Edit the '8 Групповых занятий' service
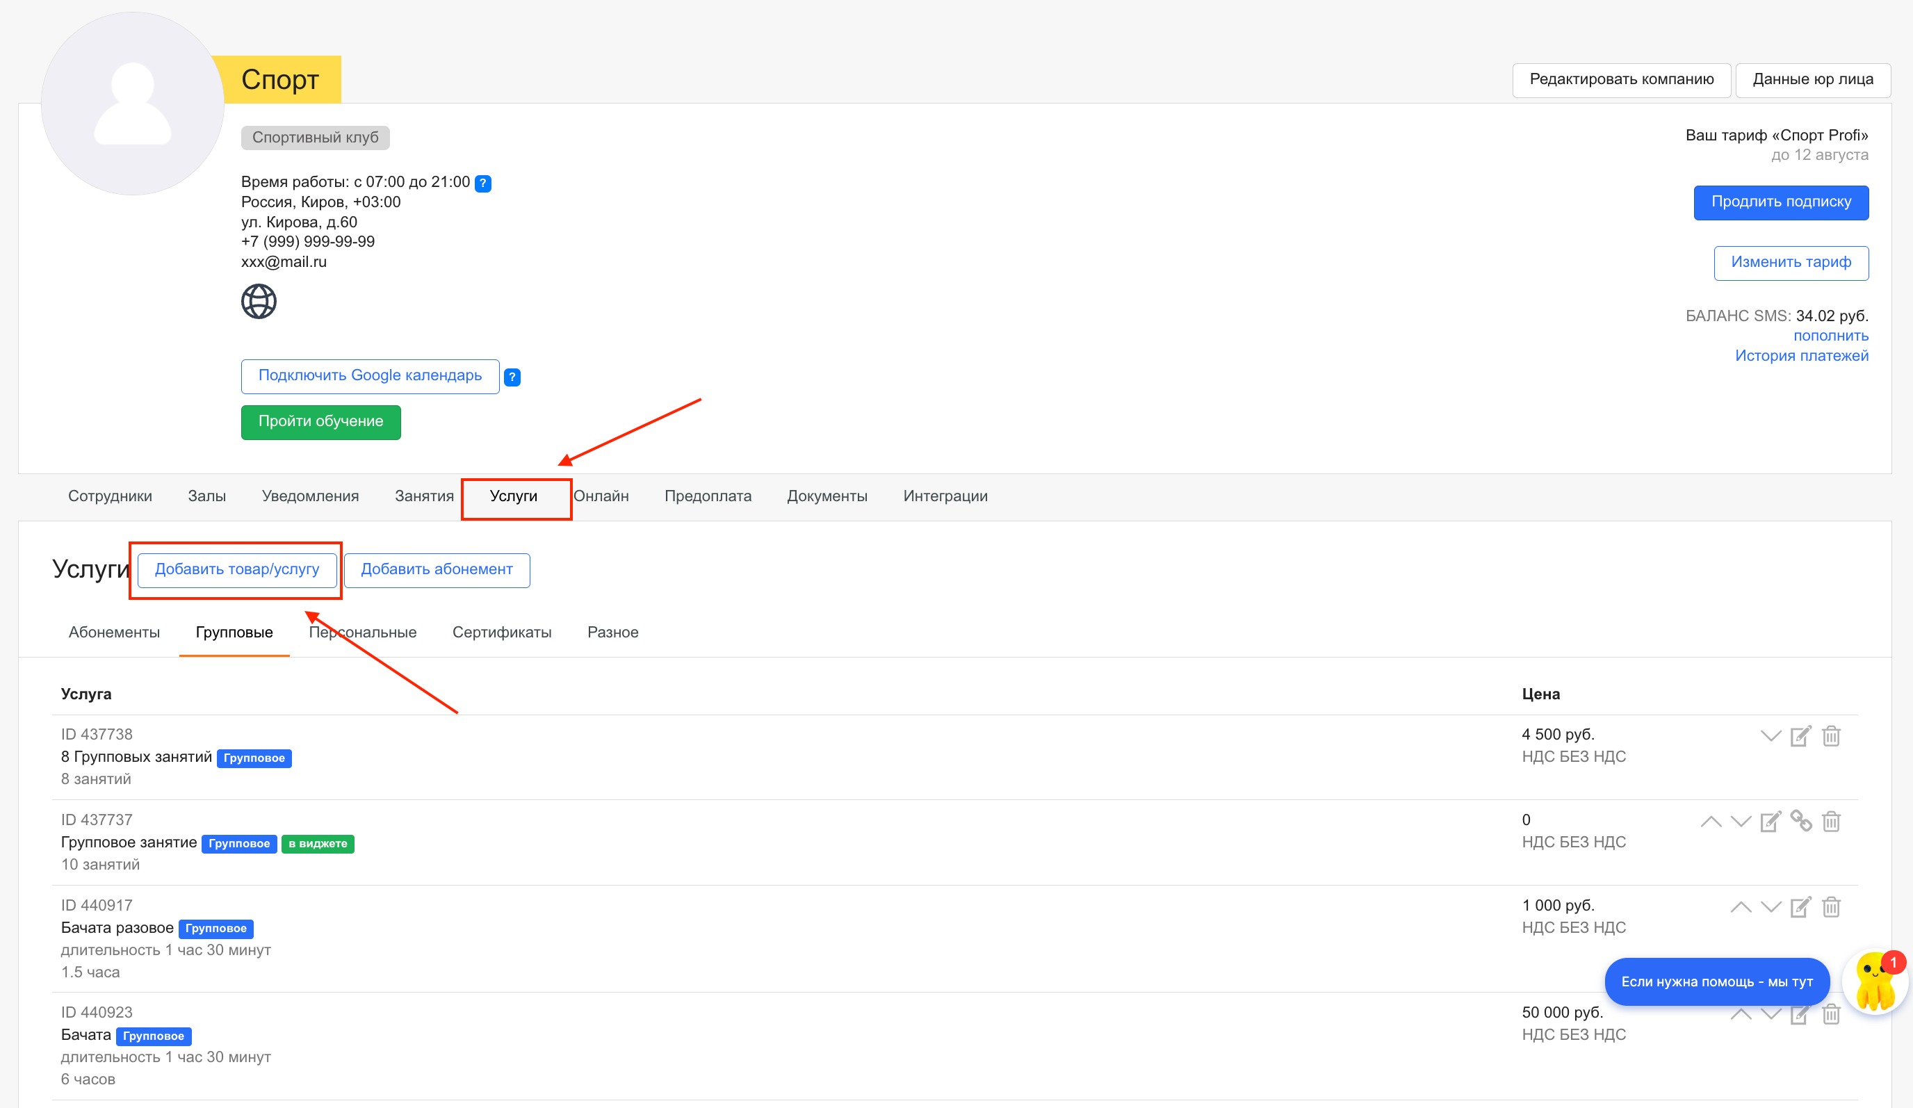Image resolution: width=1913 pixels, height=1108 pixels. pyautogui.click(x=1800, y=736)
